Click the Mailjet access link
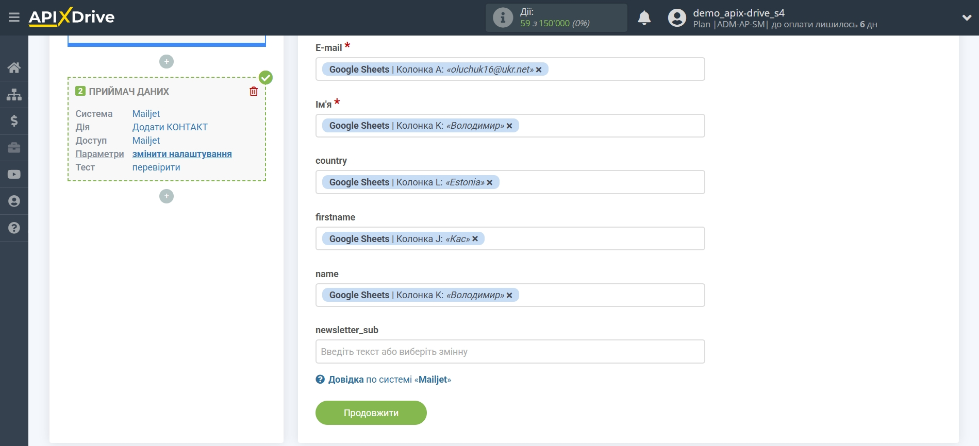Screen dimensions: 979x446 pyautogui.click(x=146, y=141)
